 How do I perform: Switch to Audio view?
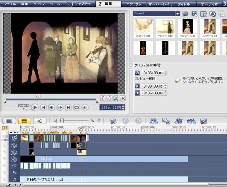click(39, 121)
